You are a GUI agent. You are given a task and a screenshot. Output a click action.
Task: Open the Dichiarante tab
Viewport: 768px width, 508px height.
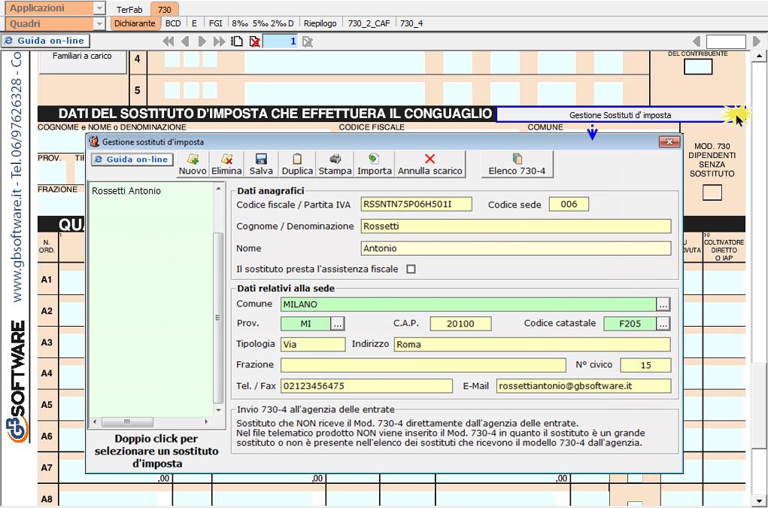coord(135,23)
